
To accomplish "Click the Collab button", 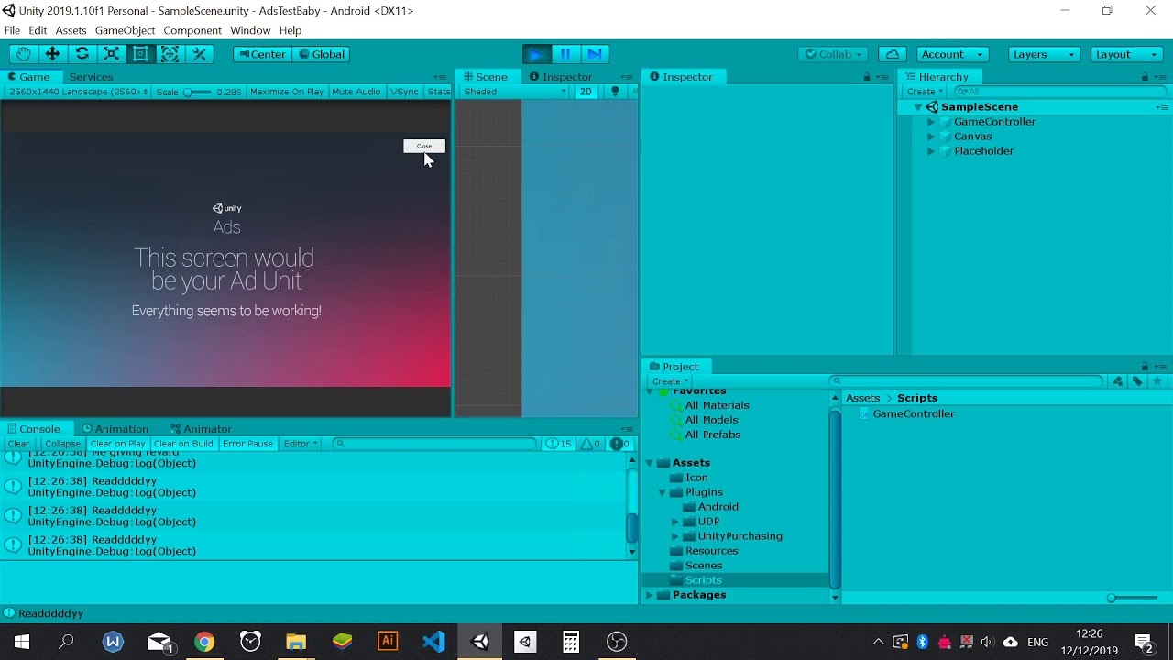I will click(833, 54).
